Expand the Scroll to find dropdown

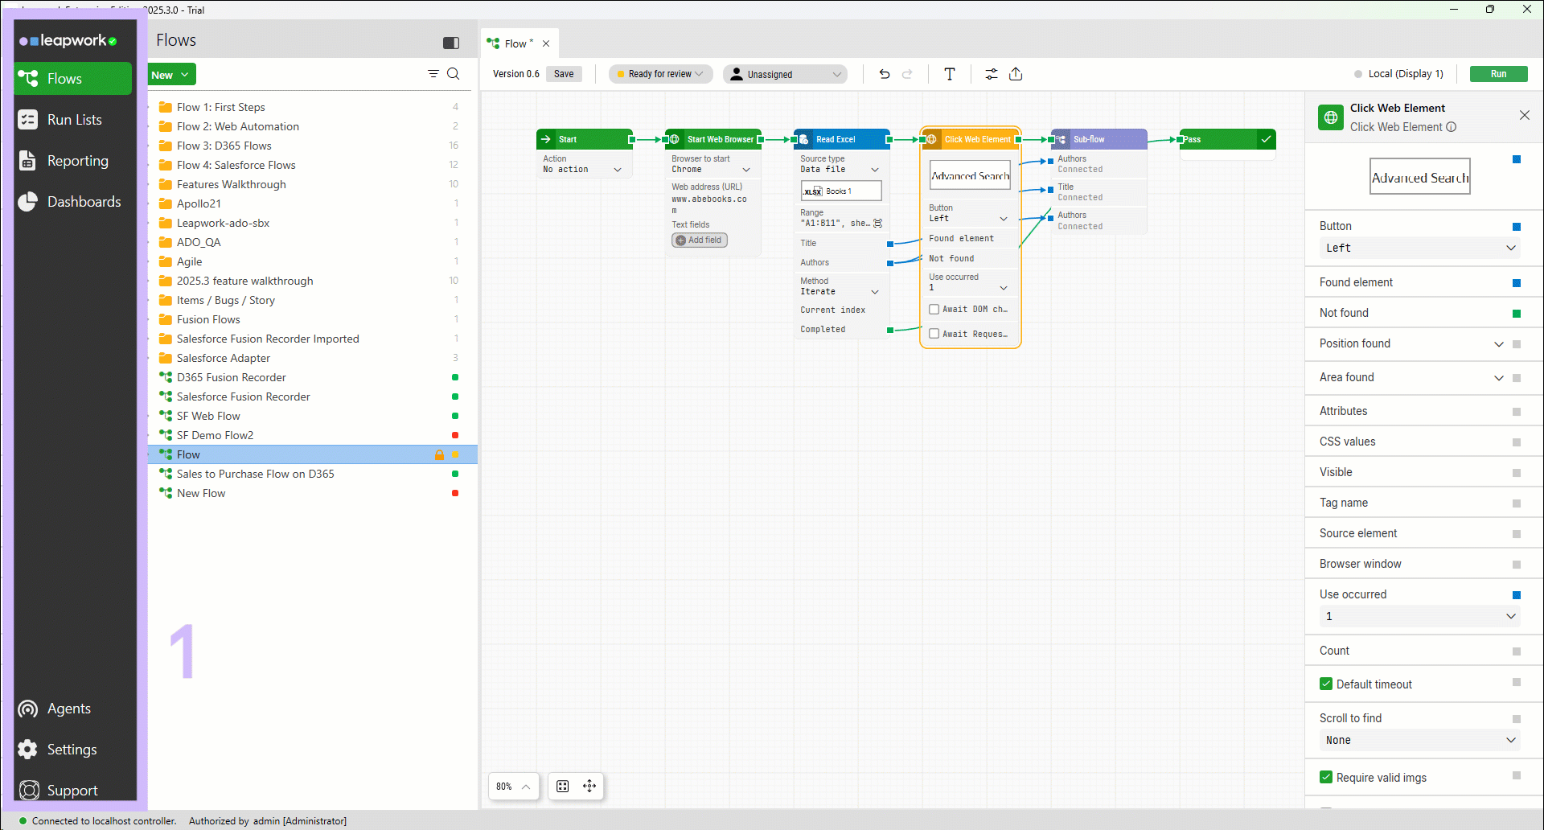point(1419,740)
